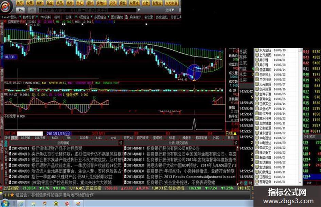Select 大元股份 row icon in stock list

pyautogui.click(x=257, y=84)
